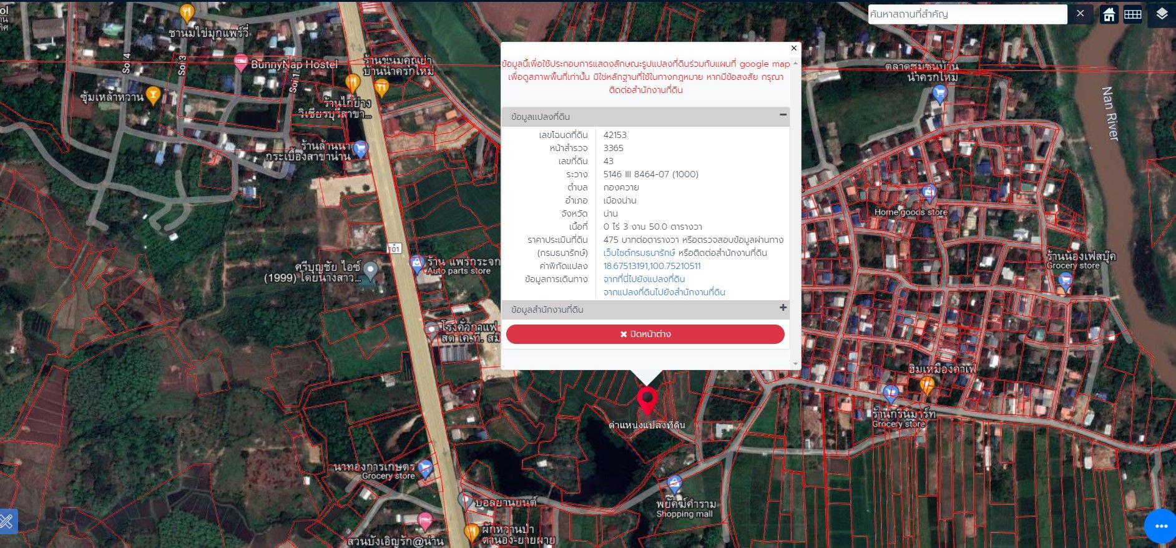Click the นาทองการเกษตร grocery store marker

point(425,468)
